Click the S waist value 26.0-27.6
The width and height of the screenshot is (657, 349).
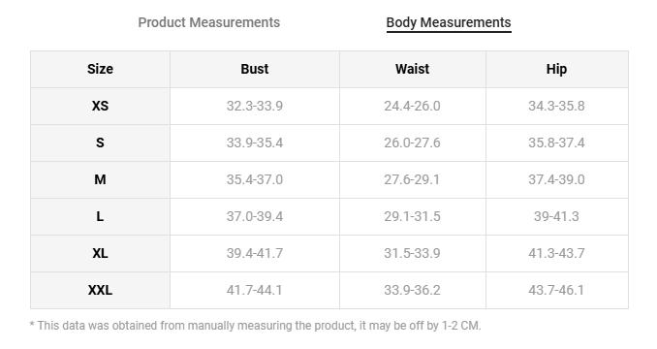tap(412, 143)
